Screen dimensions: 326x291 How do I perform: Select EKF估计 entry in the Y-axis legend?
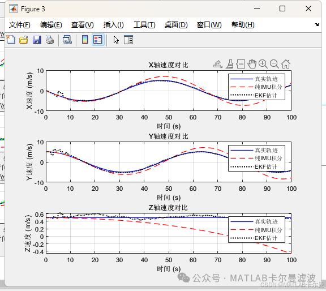click(254, 166)
